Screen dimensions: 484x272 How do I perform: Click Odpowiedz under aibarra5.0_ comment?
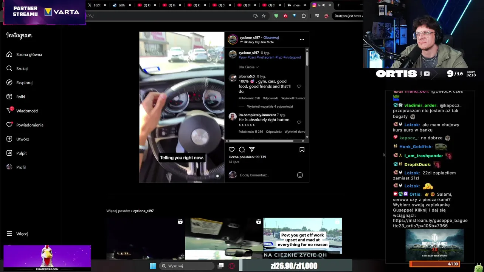click(x=270, y=98)
